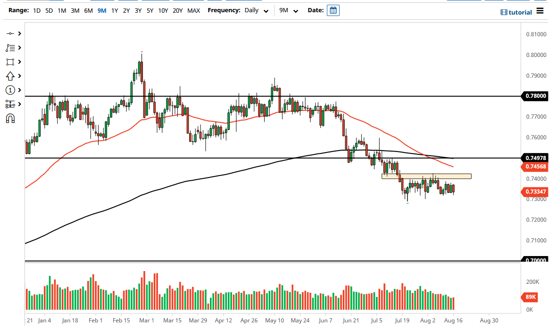549x329 pixels.
Task: Click the 5D range button
Action: (x=49, y=10)
